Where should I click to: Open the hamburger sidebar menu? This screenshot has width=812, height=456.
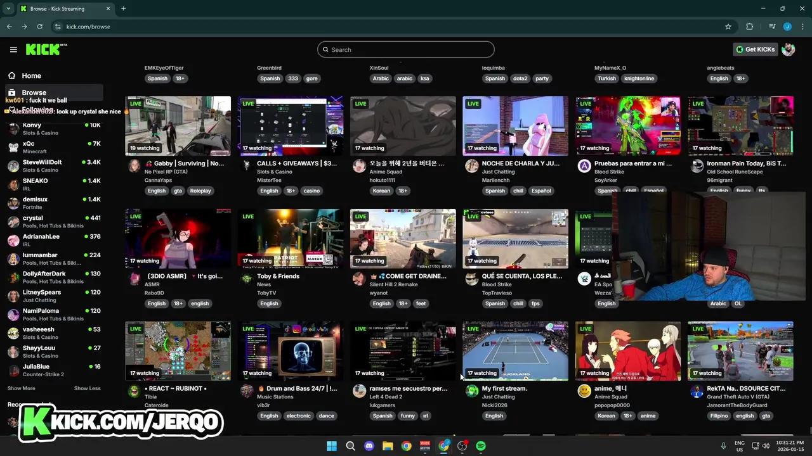[13, 49]
